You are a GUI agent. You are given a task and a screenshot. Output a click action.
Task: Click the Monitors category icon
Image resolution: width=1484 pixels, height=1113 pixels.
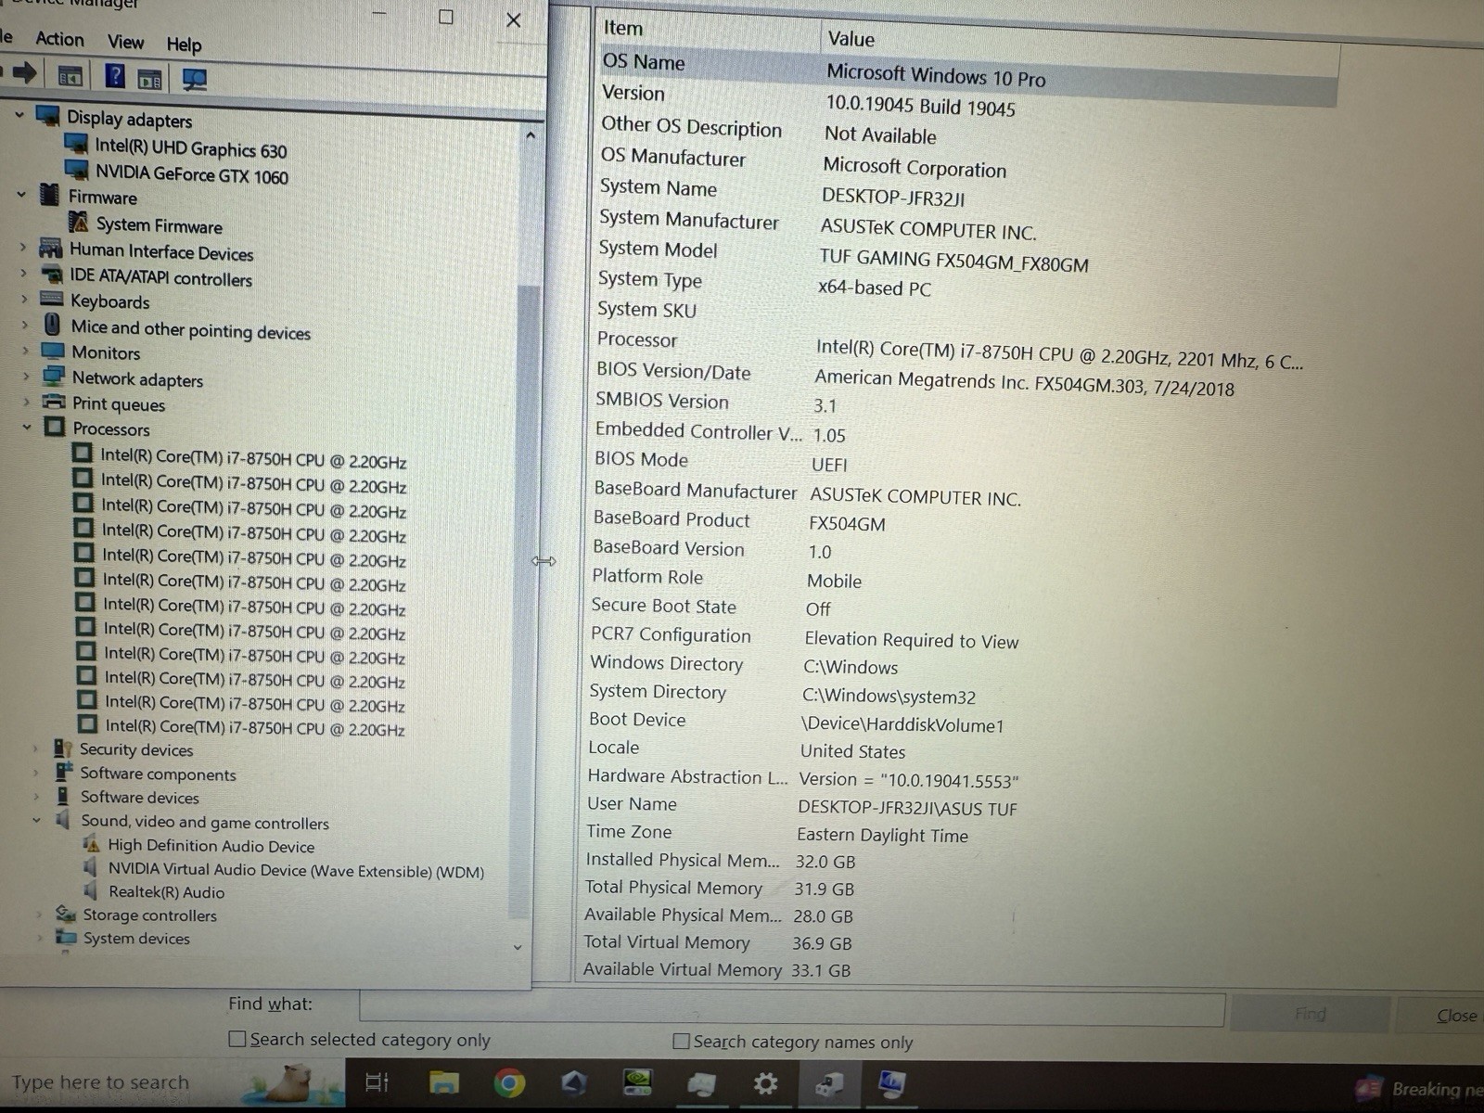coord(53,352)
